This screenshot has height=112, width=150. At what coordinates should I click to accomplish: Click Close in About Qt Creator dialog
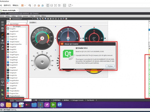110,66
